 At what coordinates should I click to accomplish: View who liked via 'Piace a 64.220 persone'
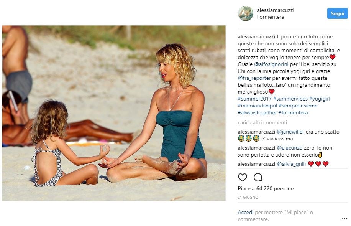pyautogui.click(x=266, y=188)
